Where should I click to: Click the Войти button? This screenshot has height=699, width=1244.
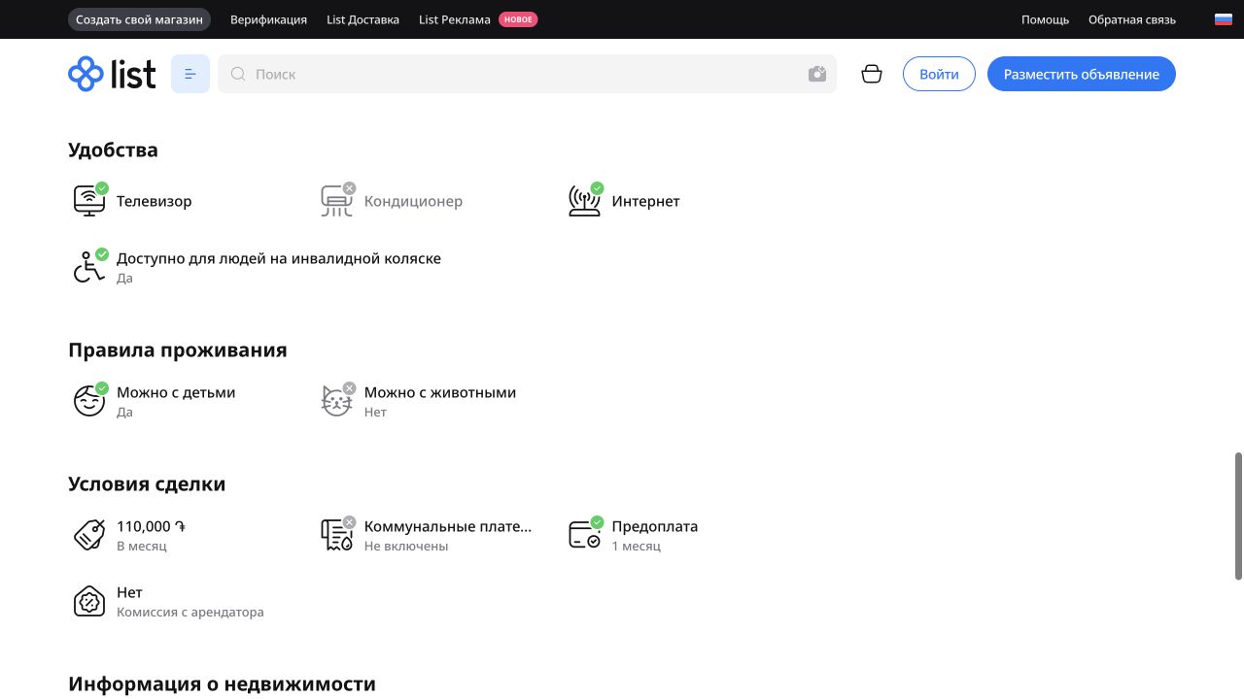pos(939,74)
